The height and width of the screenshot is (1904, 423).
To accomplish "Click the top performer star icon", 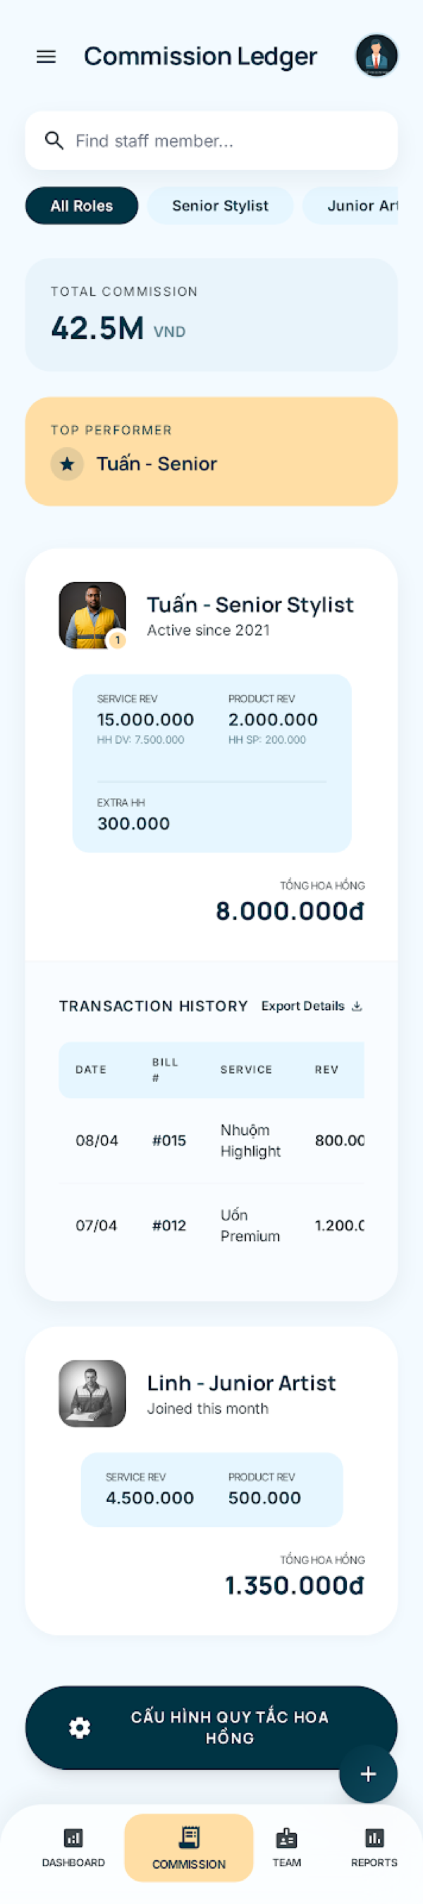I will (x=67, y=464).
